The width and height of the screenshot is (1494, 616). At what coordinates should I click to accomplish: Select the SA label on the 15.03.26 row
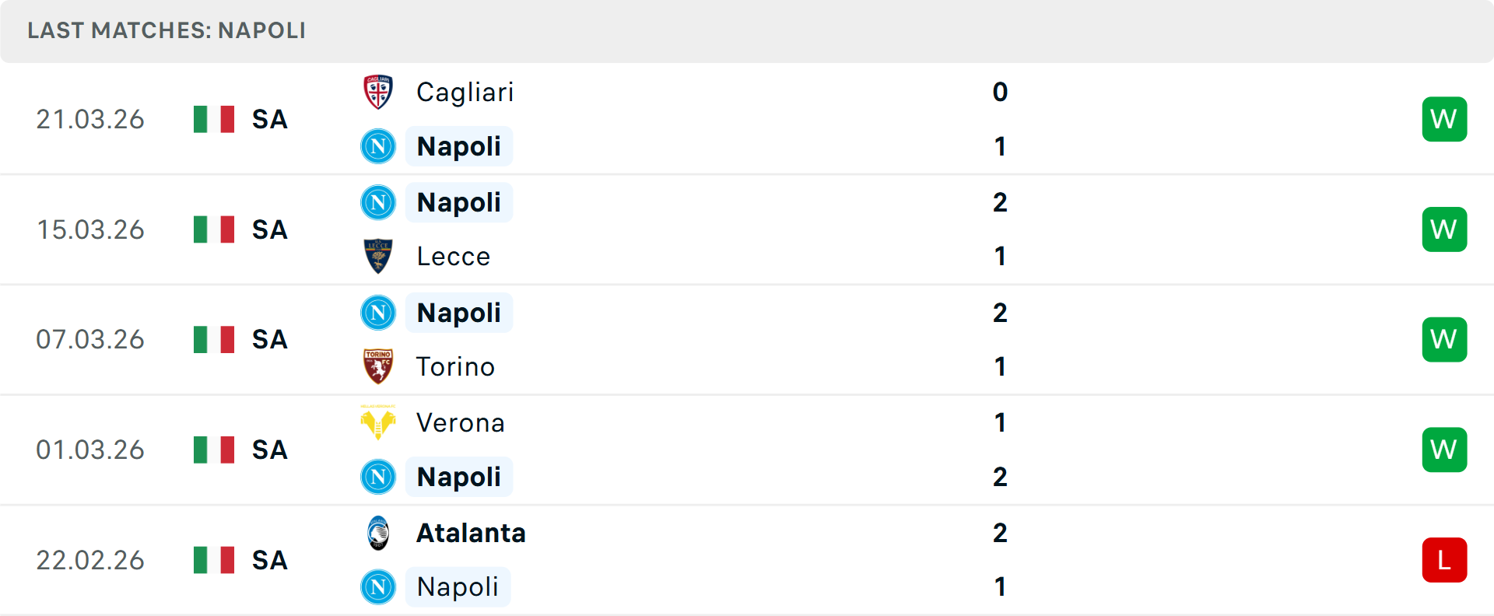(x=269, y=229)
